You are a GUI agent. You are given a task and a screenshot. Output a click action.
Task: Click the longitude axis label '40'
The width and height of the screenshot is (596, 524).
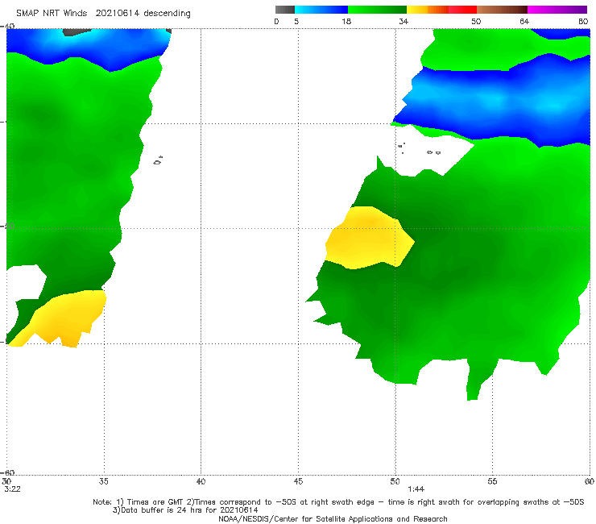click(x=201, y=481)
